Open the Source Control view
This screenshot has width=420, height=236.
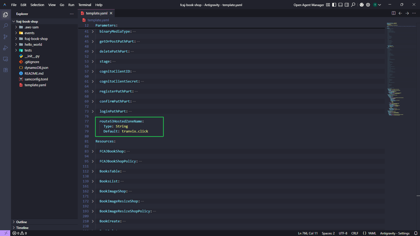pos(6,37)
